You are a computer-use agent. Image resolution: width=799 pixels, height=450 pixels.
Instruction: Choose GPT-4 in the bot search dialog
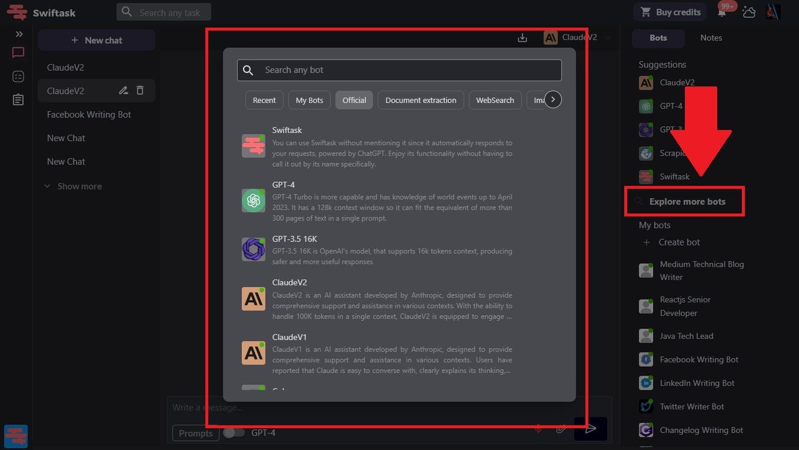tap(377, 201)
